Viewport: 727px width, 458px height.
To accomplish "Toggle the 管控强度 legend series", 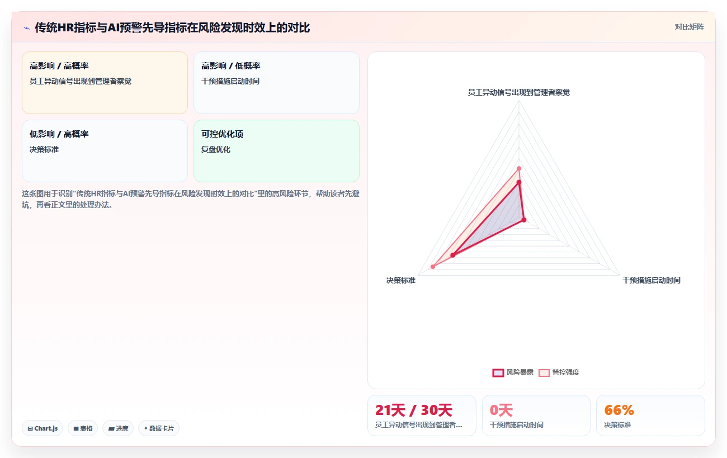I will click(x=559, y=372).
